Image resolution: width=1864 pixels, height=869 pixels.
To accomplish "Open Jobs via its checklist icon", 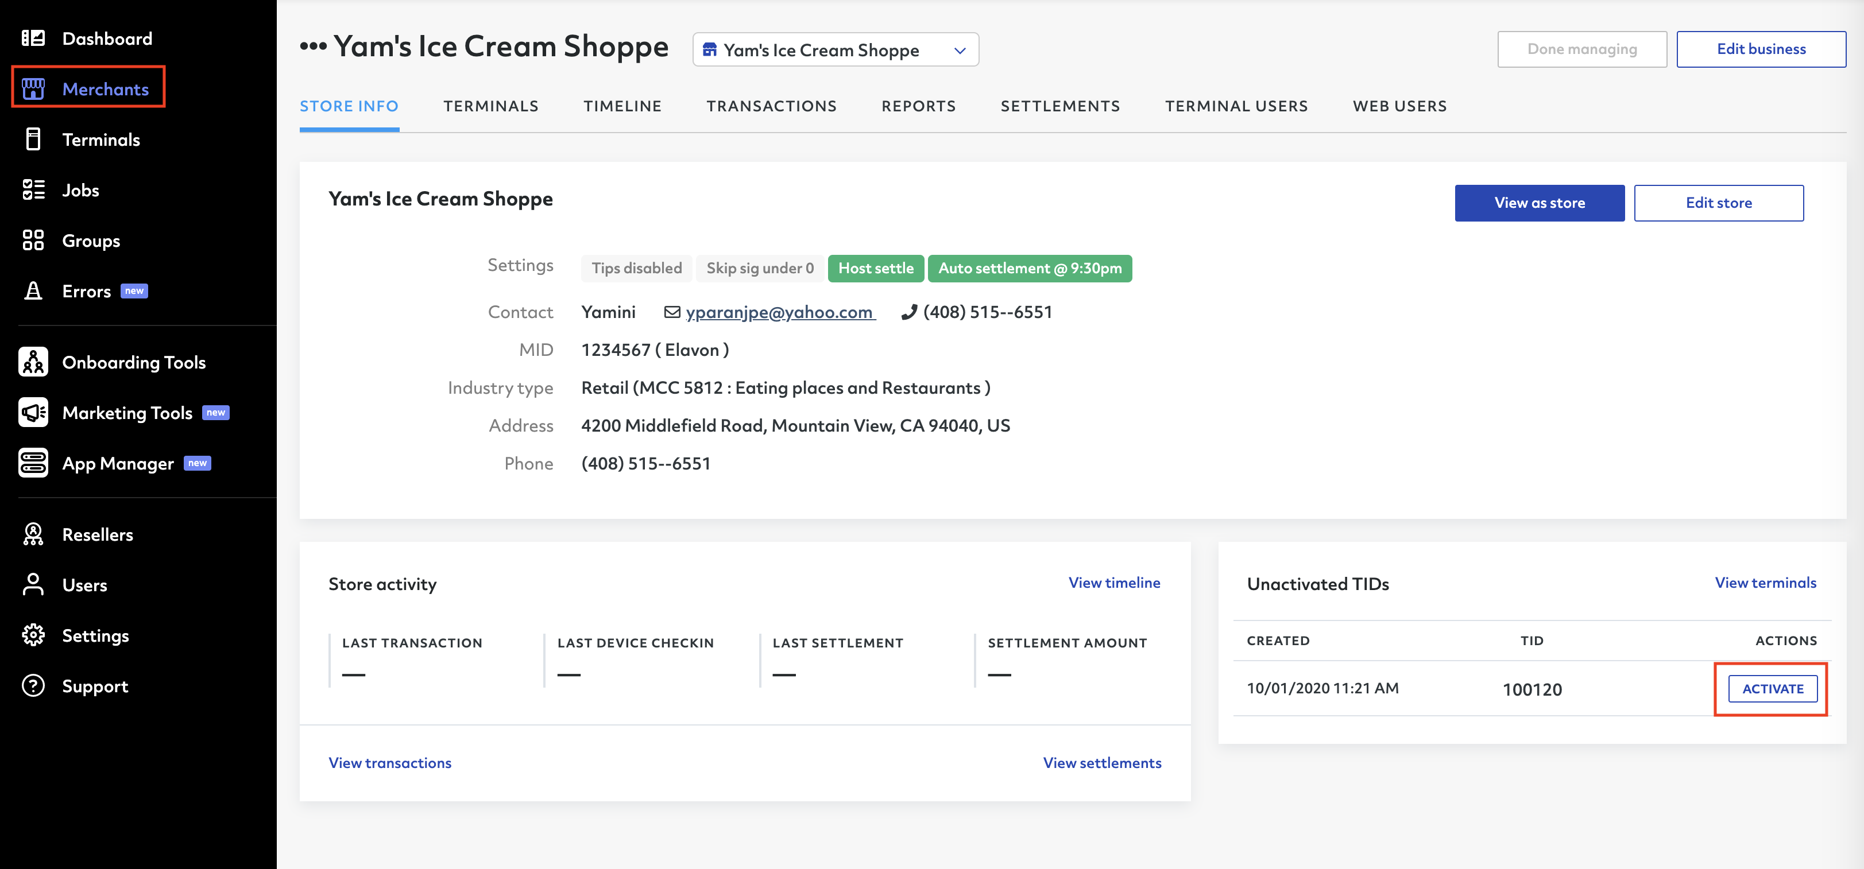I will pyautogui.click(x=33, y=191).
